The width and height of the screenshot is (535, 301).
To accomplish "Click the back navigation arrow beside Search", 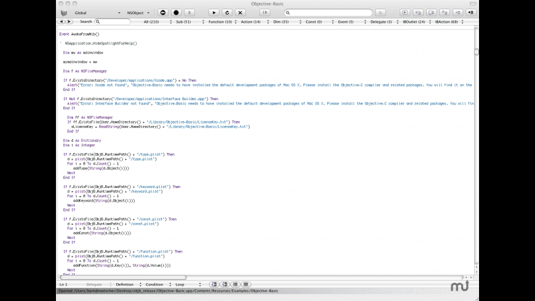I will [61, 21].
